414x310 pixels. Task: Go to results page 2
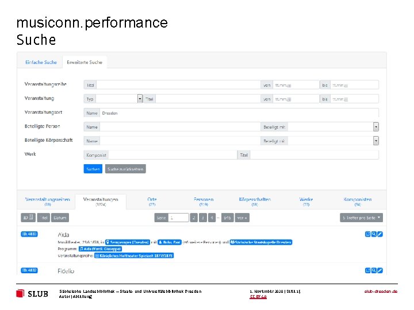click(x=194, y=218)
